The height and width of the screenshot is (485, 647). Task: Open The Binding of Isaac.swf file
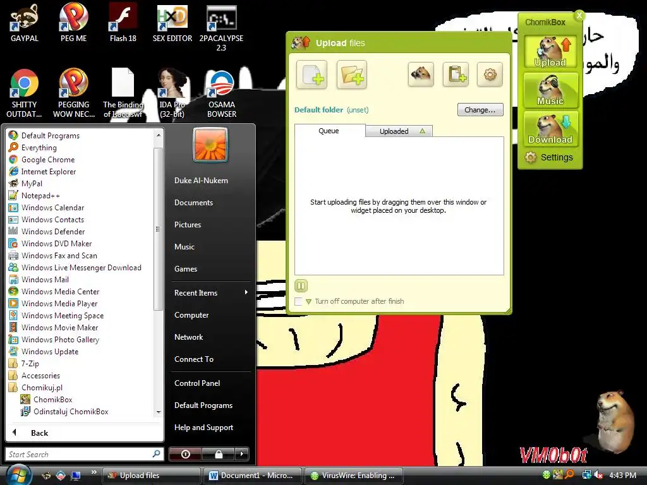(x=123, y=93)
